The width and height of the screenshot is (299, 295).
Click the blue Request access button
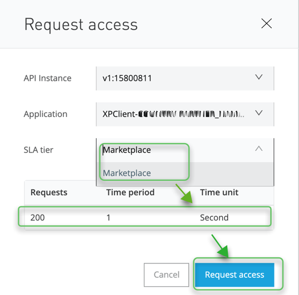235,274
